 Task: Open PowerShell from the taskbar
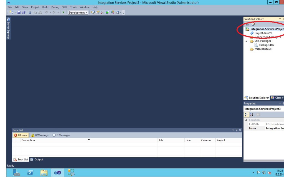point(30,173)
